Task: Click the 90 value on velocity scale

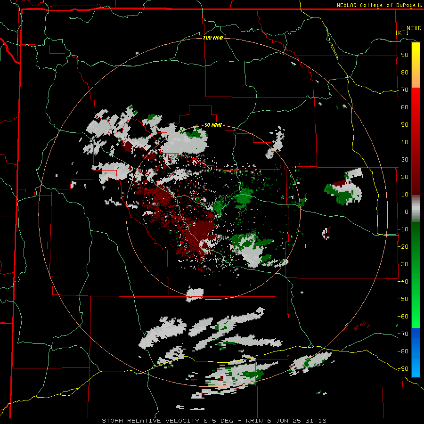Action: point(405,55)
